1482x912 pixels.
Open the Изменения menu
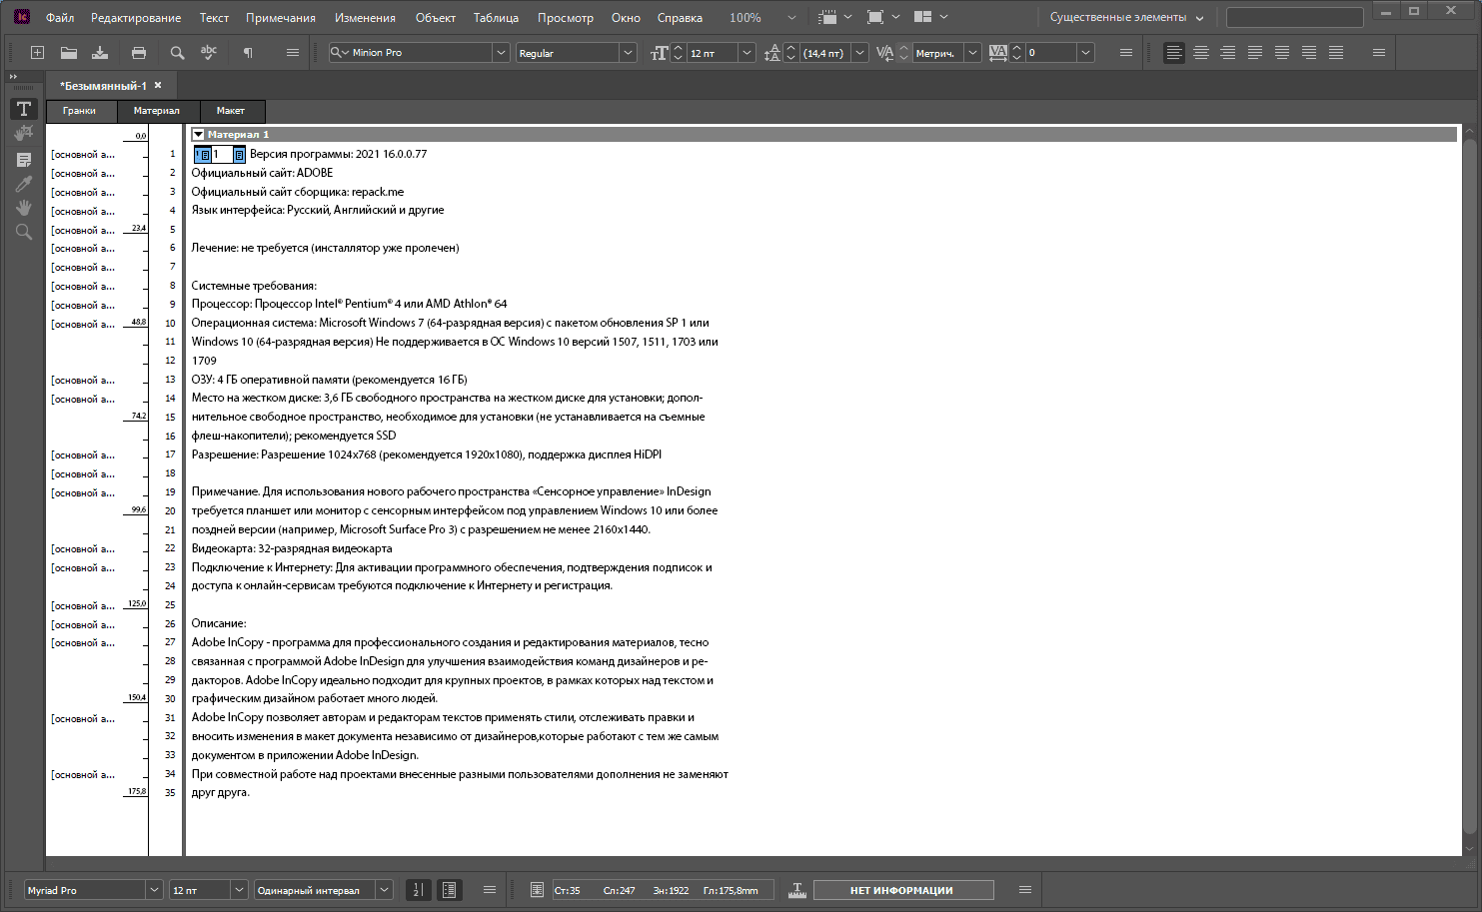pos(365,18)
